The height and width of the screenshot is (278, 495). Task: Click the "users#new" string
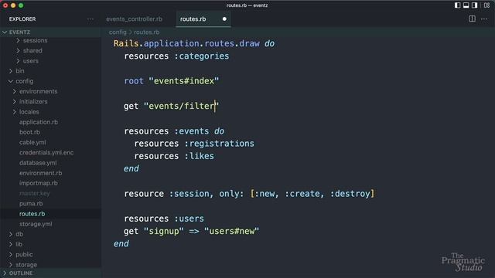tap(231, 231)
